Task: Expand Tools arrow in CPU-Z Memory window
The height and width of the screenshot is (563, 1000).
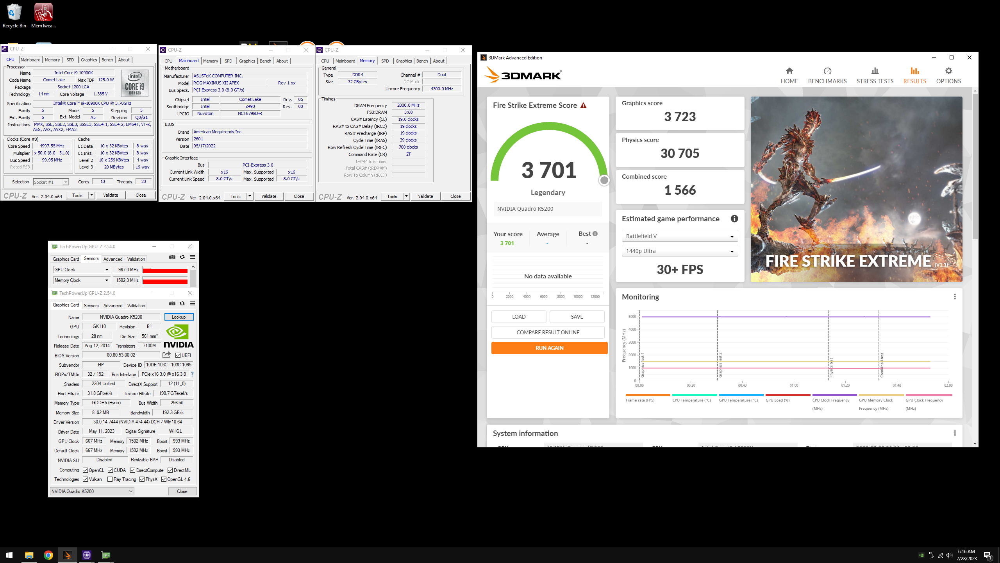Action: (x=406, y=196)
